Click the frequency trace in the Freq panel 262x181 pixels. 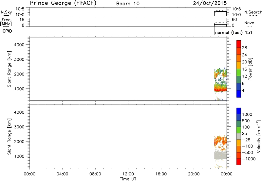tap(220, 24)
